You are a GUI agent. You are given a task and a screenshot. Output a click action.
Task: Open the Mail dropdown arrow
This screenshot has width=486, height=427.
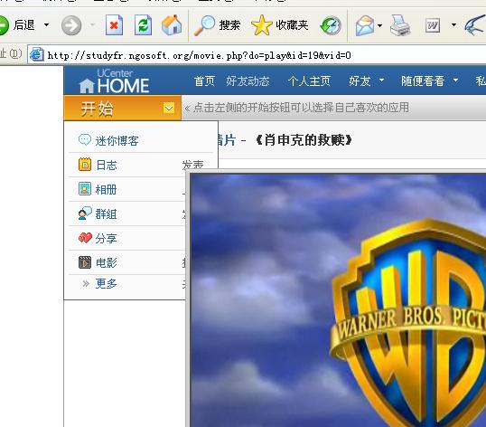[380, 25]
